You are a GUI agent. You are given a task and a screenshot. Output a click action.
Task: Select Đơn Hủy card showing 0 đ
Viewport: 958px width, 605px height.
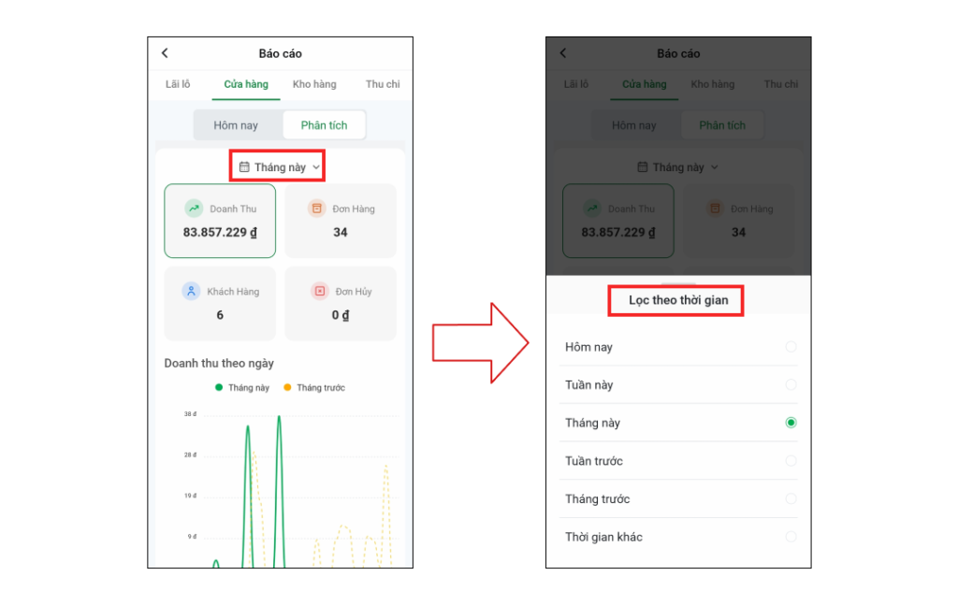point(341,303)
